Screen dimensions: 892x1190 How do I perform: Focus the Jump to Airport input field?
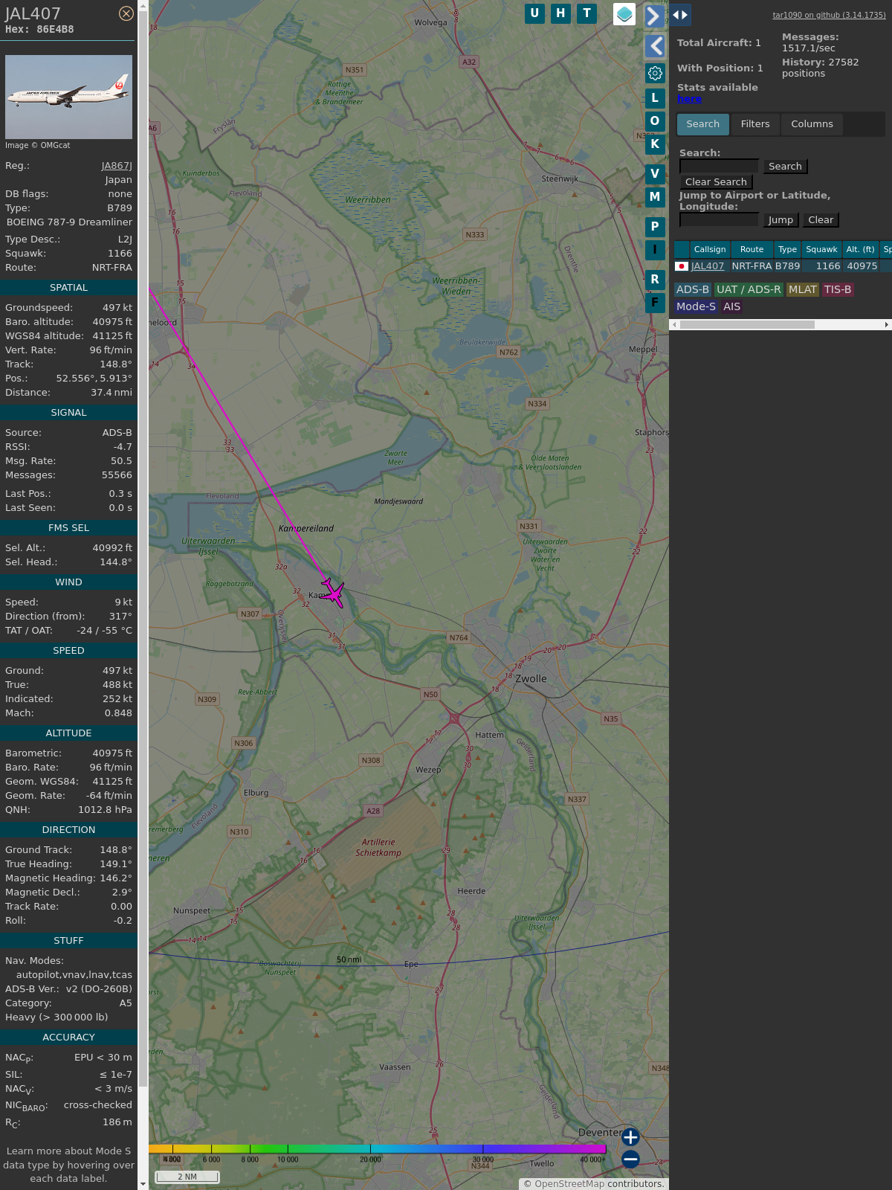click(719, 219)
